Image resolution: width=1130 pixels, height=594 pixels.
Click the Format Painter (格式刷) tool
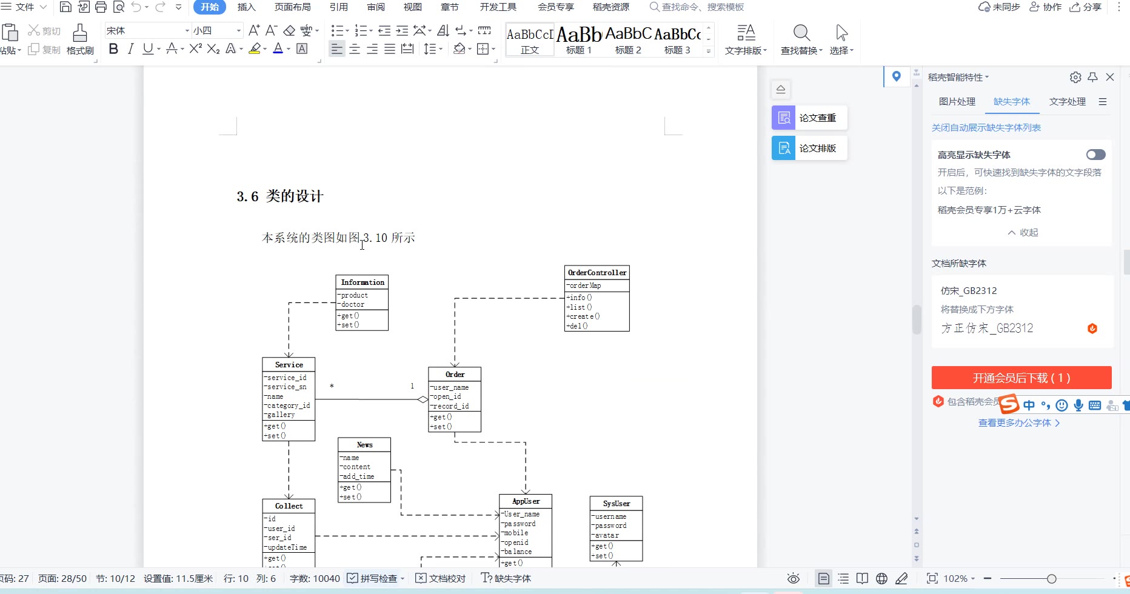pos(80,39)
